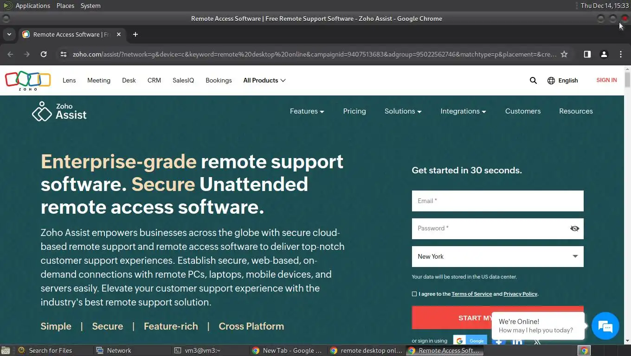Click the browser address bar URL
Screen dimensions: 631x356
pos(315,54)
